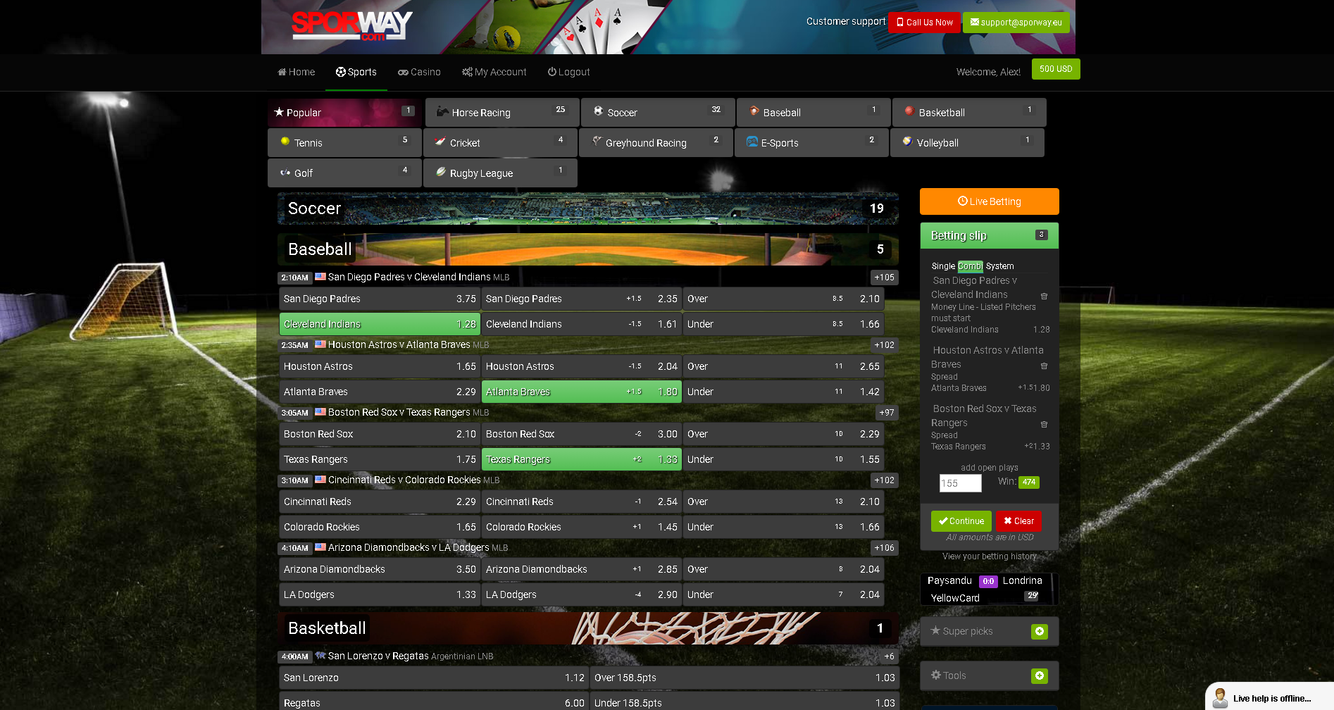Open the Sports menu item

356,72
